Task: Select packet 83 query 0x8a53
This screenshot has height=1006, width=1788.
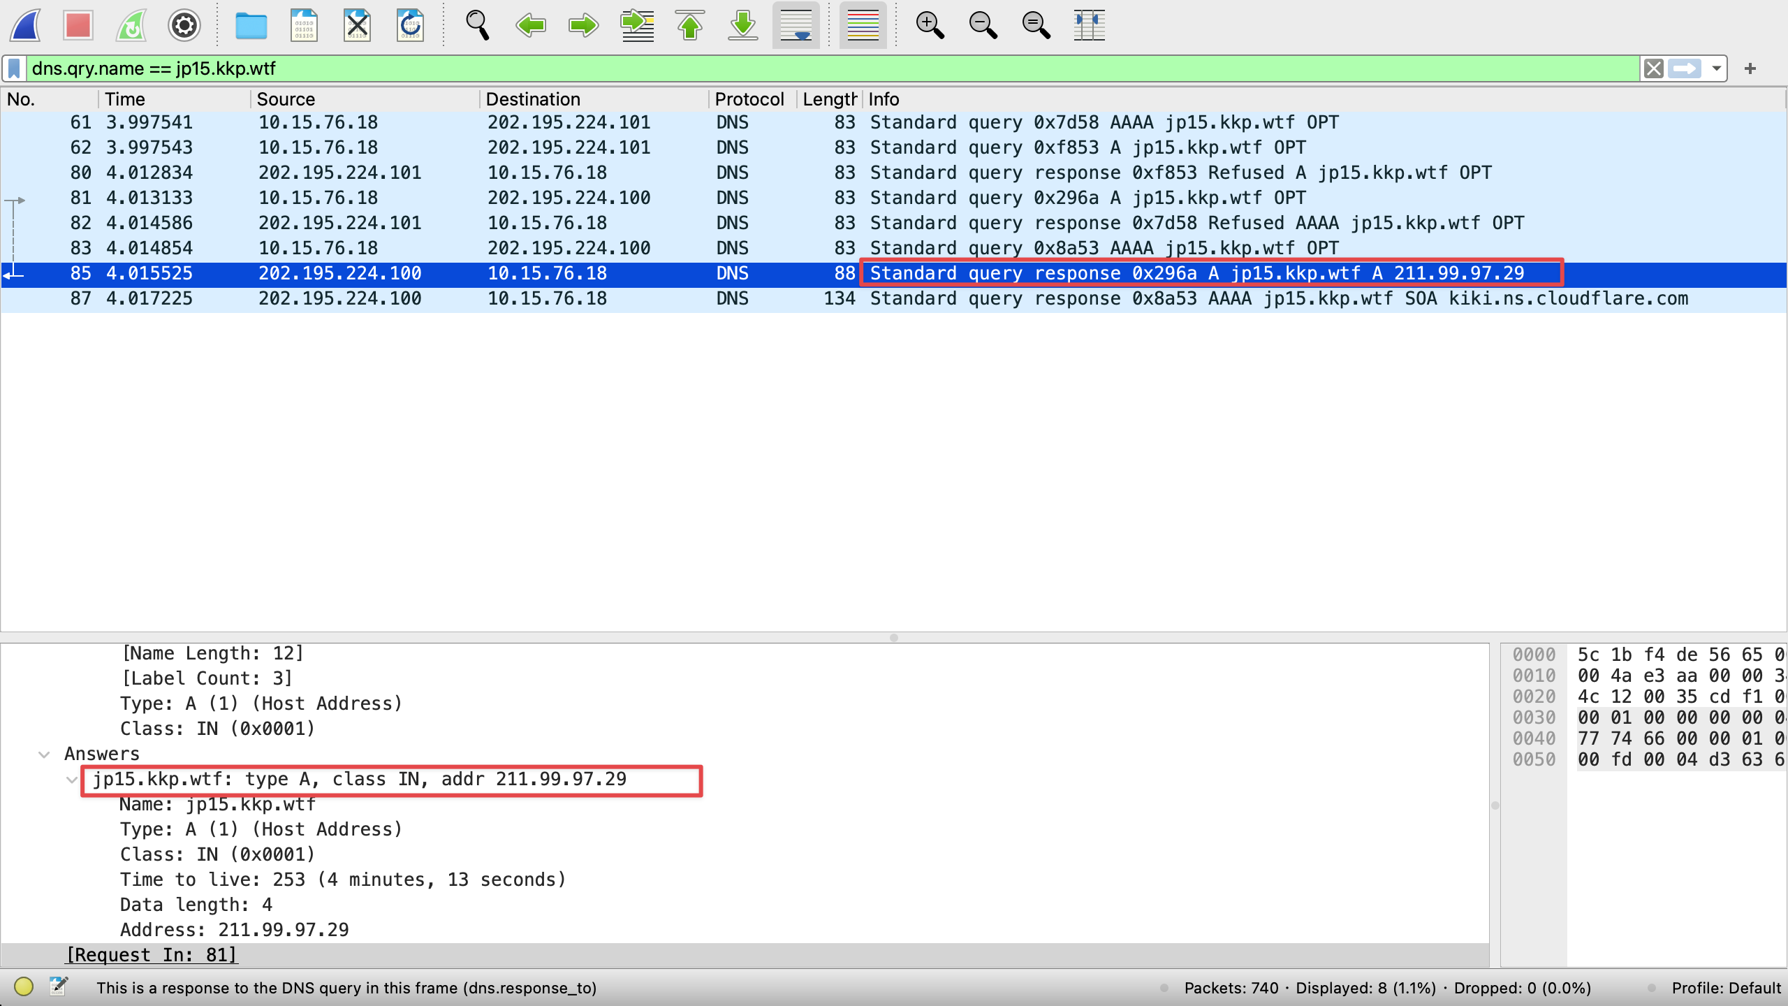Action: [893, 248]
